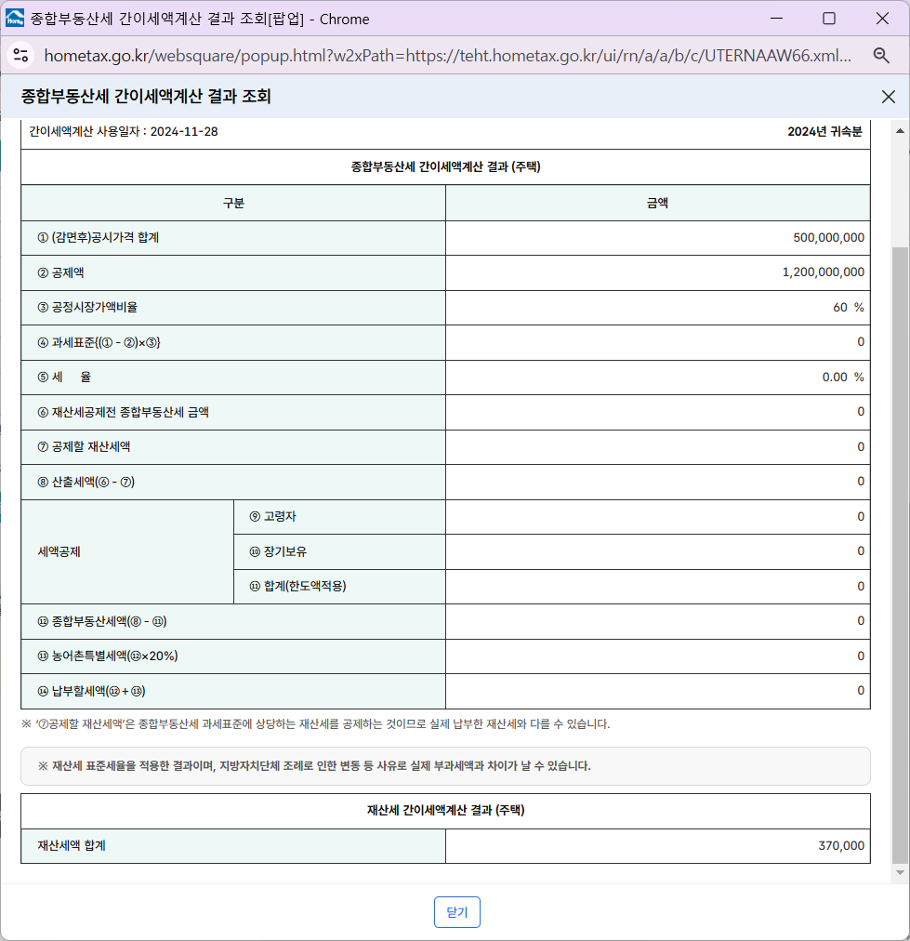Click the 합계(한도액적용) cell
Screen dimensions: 910x941
(x=339, y=587)
